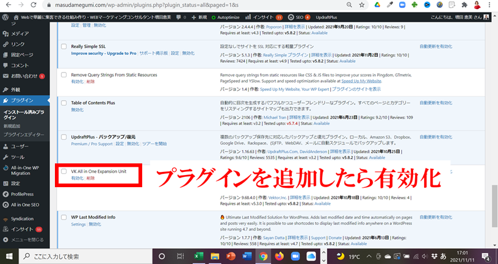
Task: Open the site name menu in admin bar
Action: [93, 17]
